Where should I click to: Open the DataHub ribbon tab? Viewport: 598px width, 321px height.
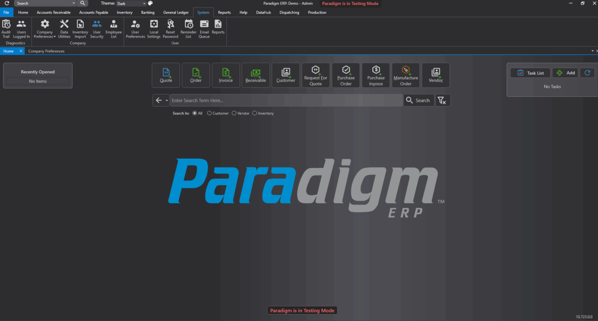coord(264,12)
